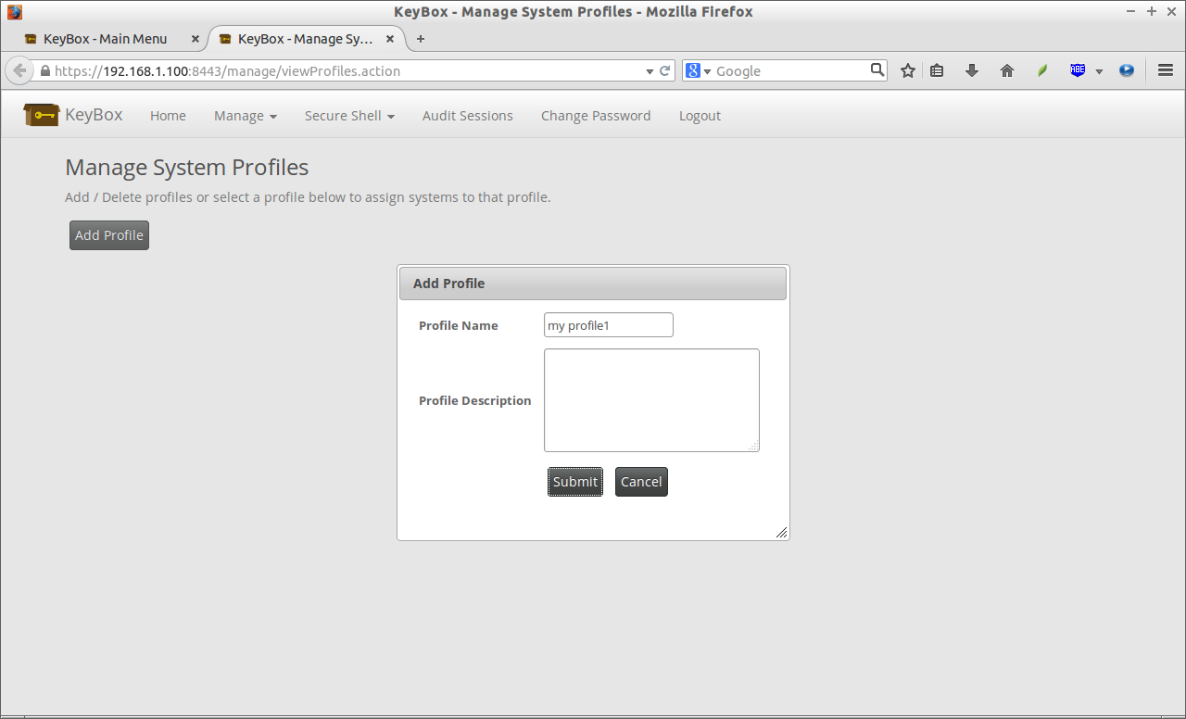
Task: Click the KeyBox treasure chest logo
Action: pos(42,115)
